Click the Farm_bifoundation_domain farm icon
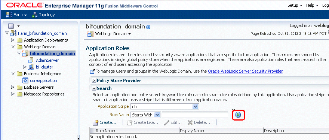 13,33
